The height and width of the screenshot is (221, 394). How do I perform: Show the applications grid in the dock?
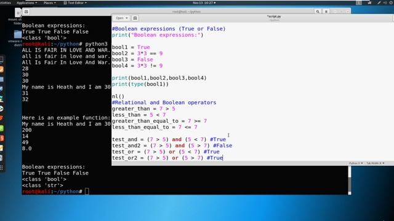pyautogui.click(x=1, y=168)
